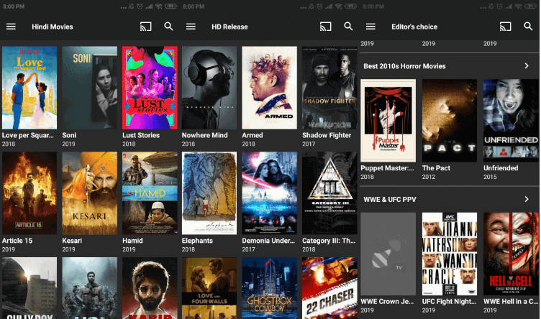541x319 pixels.
Task: Tap cast icon on HD Release screen
Action: click(325, 27)
